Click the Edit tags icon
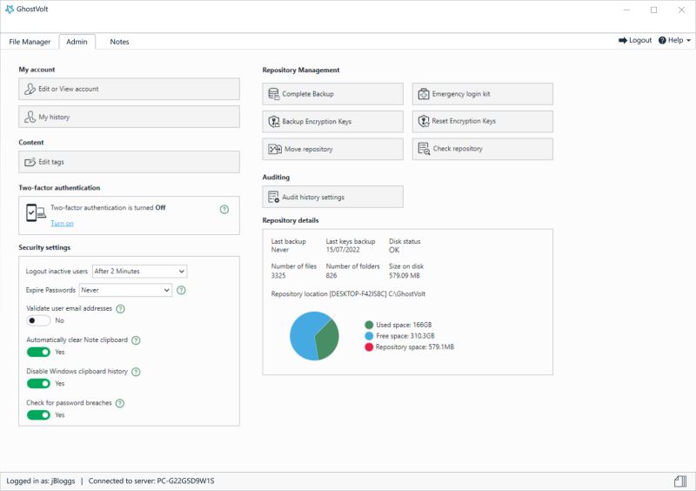The height and width of the screenshot is (491, 696). 30,162
